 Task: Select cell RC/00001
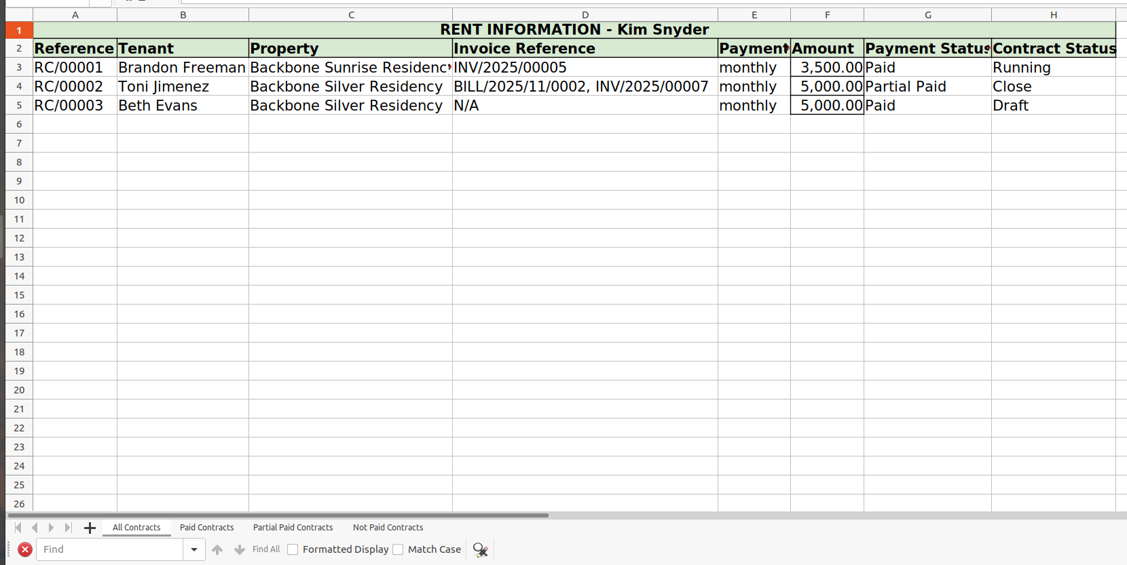(x=75, y=67)
